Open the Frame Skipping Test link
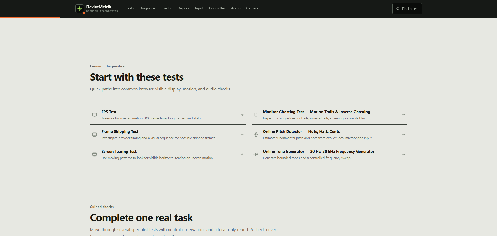497x236 pixels. click(x=168, y=135)
